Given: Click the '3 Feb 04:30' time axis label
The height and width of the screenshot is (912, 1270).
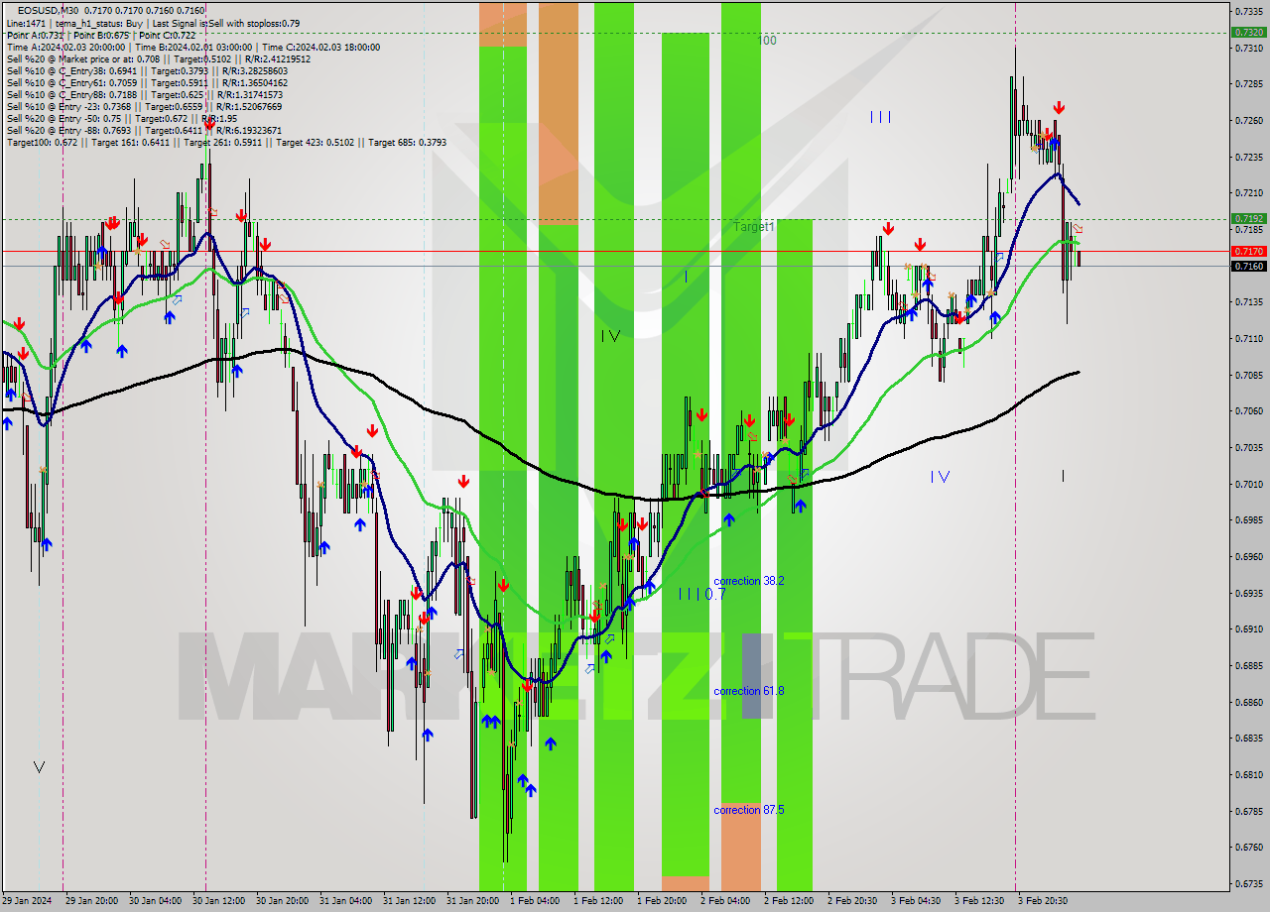Looking at the screenshot, I should (x=916, y=901).
